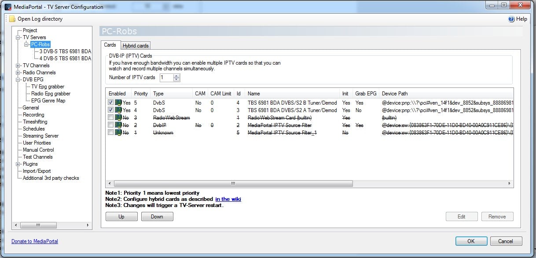Image resolution: width=536 pixels, height=258 pixels.
Task: Open the 'in the wiki' link
Action: point(228,199)
